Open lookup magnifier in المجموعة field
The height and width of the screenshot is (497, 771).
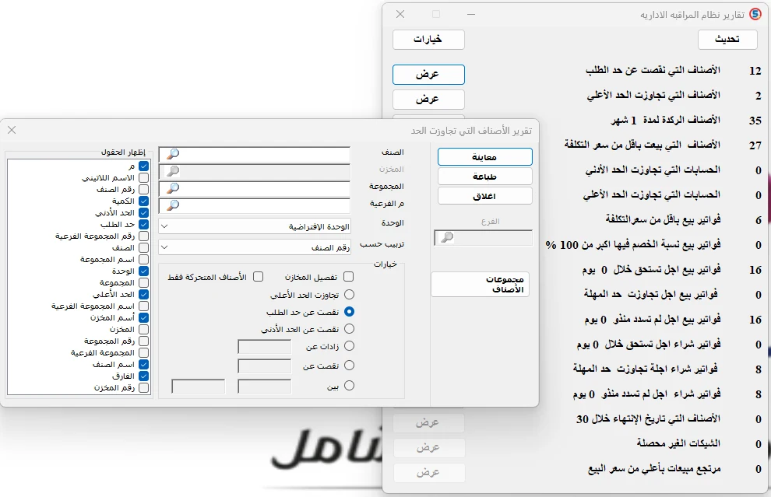pyautogui.click(x=173, y=188)
